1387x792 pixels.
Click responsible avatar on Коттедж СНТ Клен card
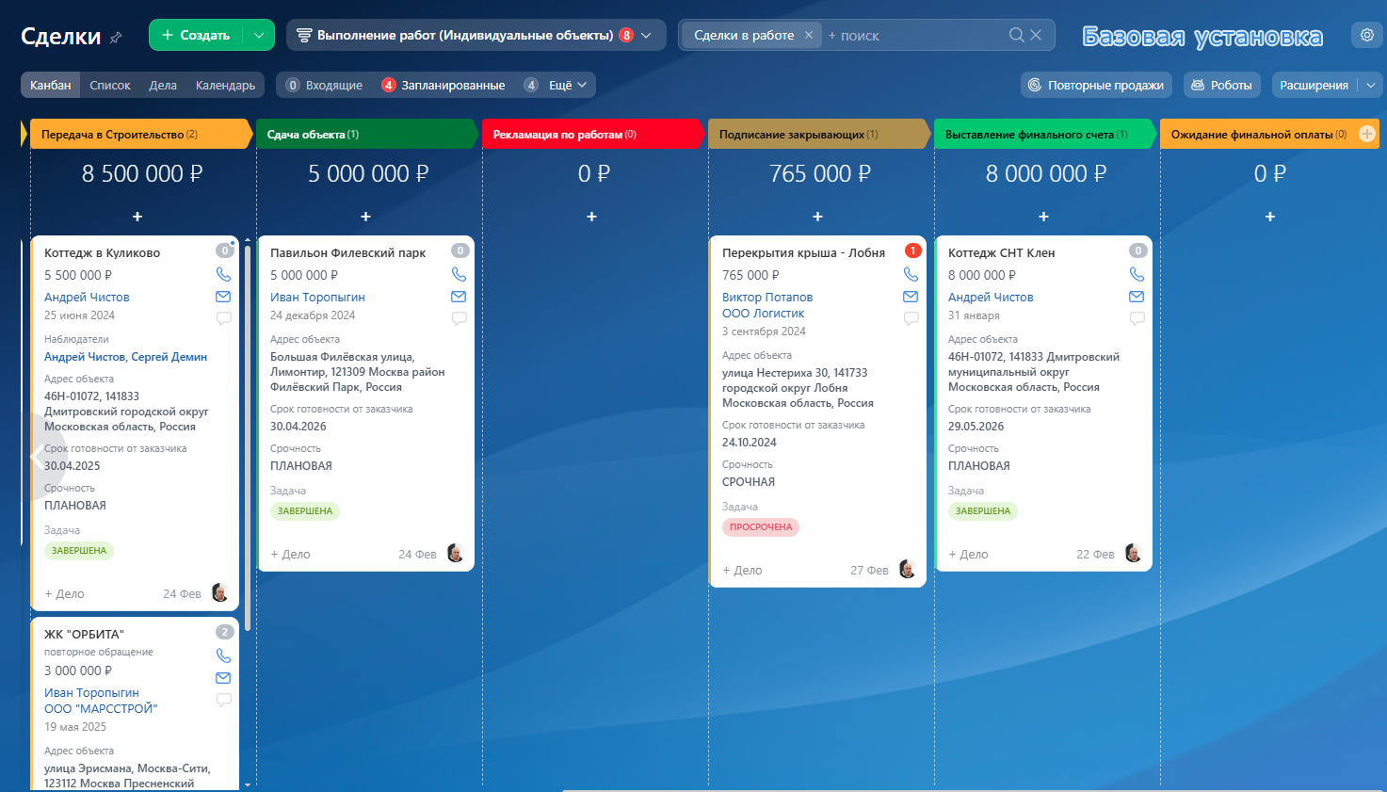pyautogui.click(x=1134, y=553)
